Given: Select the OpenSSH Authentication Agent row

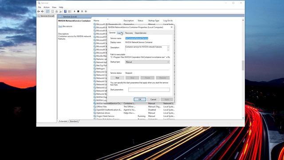Looking at the screenshot, I should [134, 110].
